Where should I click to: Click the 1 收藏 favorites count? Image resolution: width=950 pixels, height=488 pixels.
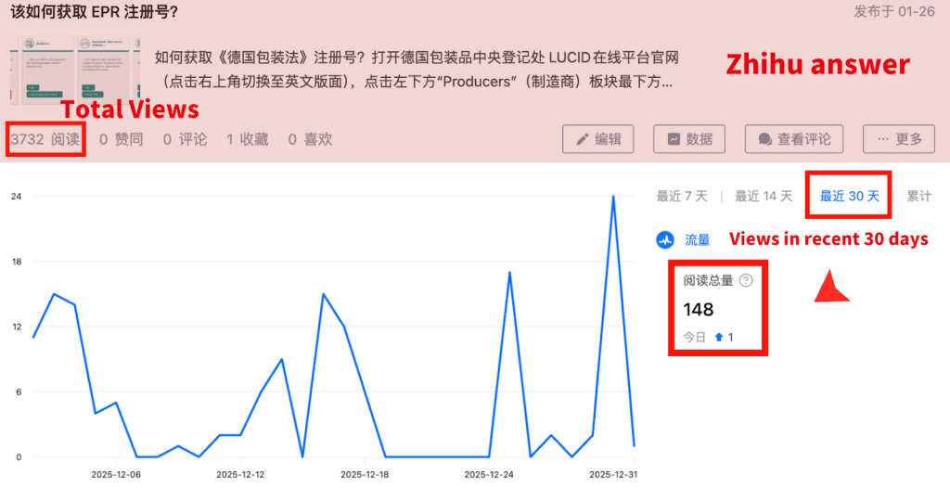click(x=247, y=139)
